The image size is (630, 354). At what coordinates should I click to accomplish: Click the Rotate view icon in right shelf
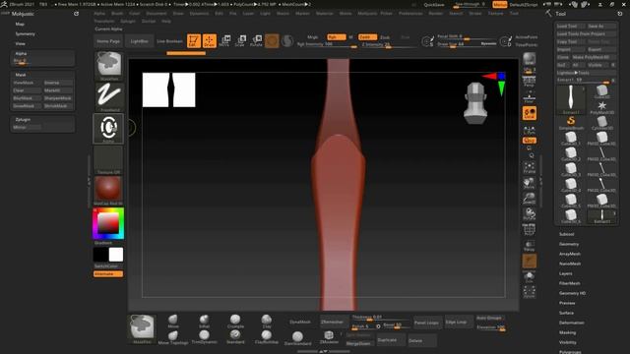click(530, 213)
